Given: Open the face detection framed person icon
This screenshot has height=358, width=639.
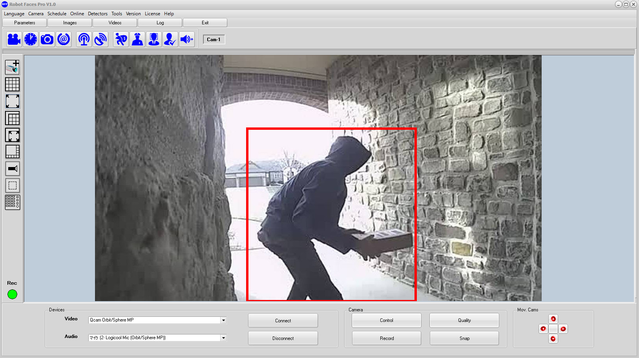Looking at the screenshot, I should (x=154, y=39).
